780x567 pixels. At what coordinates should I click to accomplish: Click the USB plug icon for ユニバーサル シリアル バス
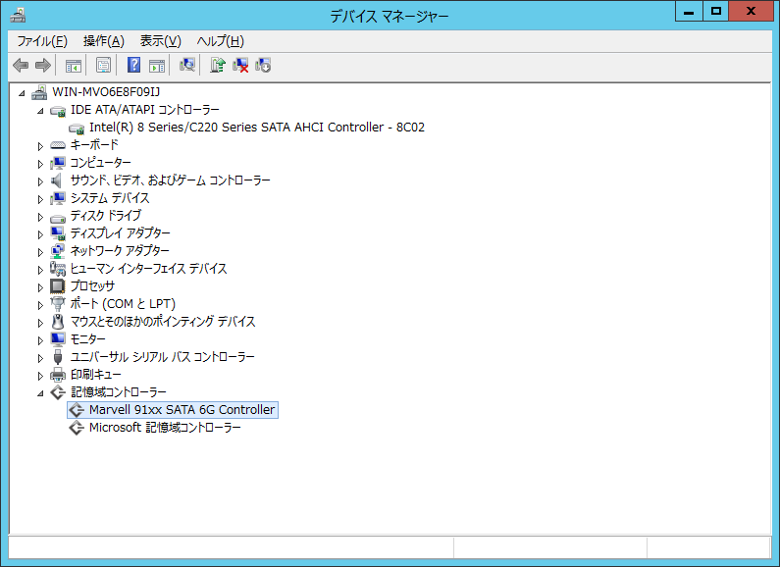pos(58,357)
